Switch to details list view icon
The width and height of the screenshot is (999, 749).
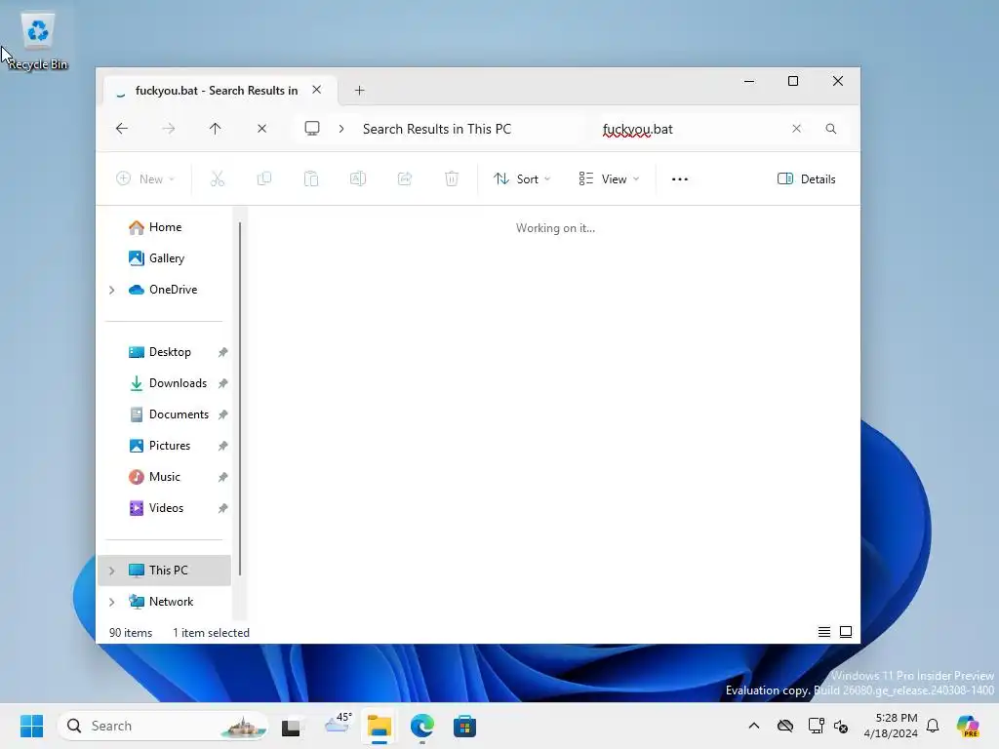coord(823,632)
